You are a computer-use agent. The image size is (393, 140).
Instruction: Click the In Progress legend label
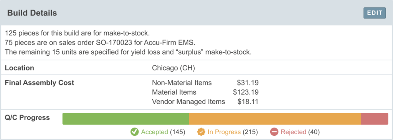click(224, 132)
